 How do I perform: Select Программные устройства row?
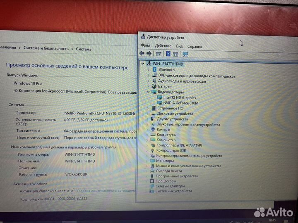(177, 176)
